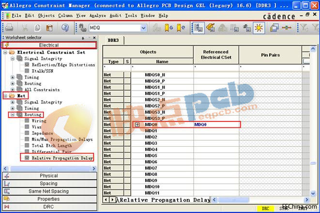320x213 pixels.
Task: Click the Find binoculars icon next to MDQ
Action: [x=82, y=28]
